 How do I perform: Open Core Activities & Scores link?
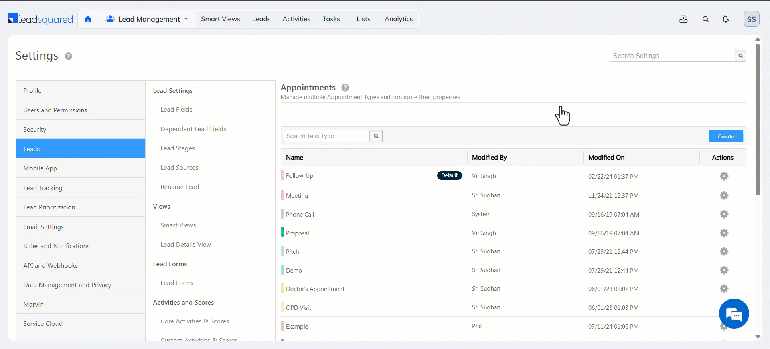195,321
